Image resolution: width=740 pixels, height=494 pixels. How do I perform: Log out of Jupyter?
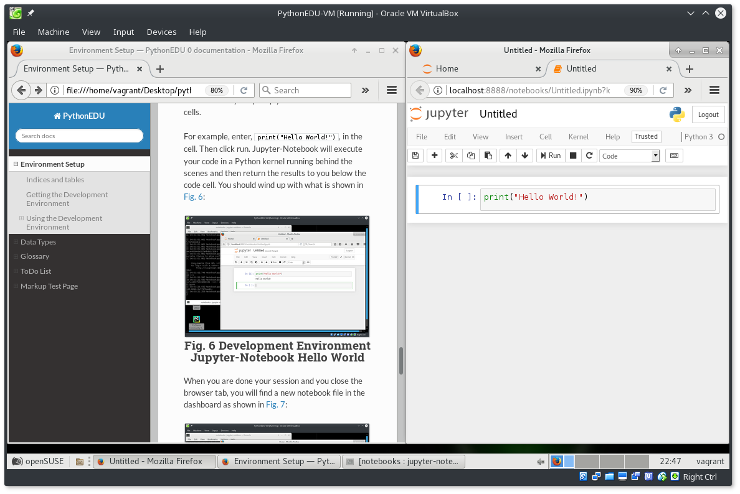click(708, 114)
